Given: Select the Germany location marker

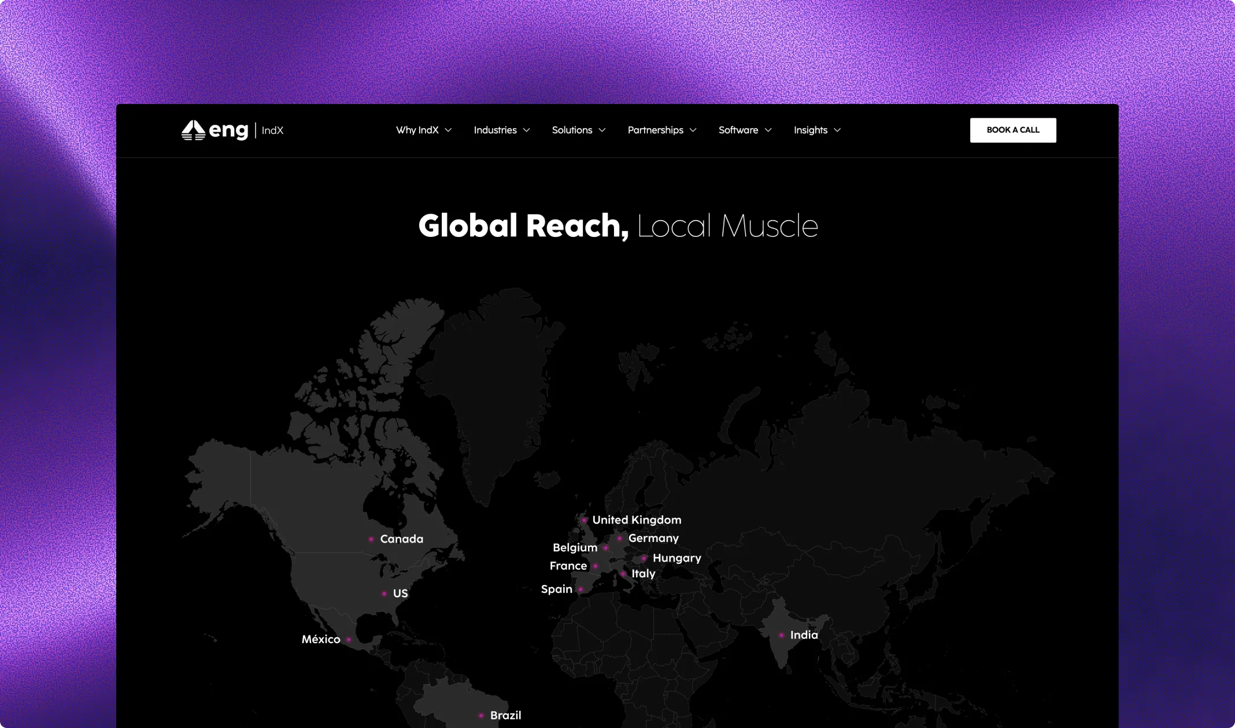Looking at the screenshot, I should tap(619, 538).
